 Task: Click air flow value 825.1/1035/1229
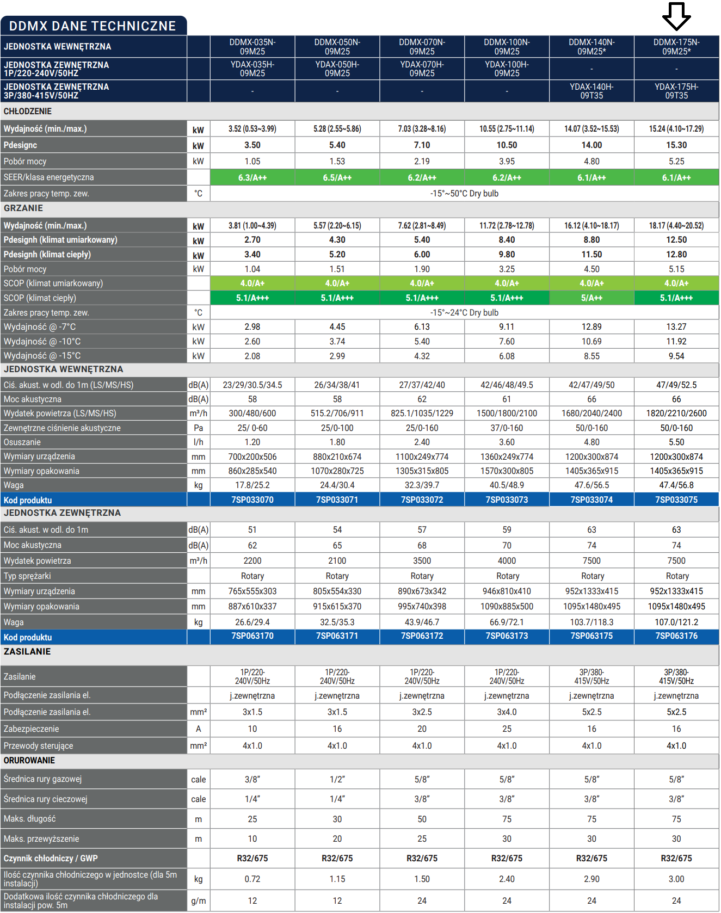click(422, 414)
